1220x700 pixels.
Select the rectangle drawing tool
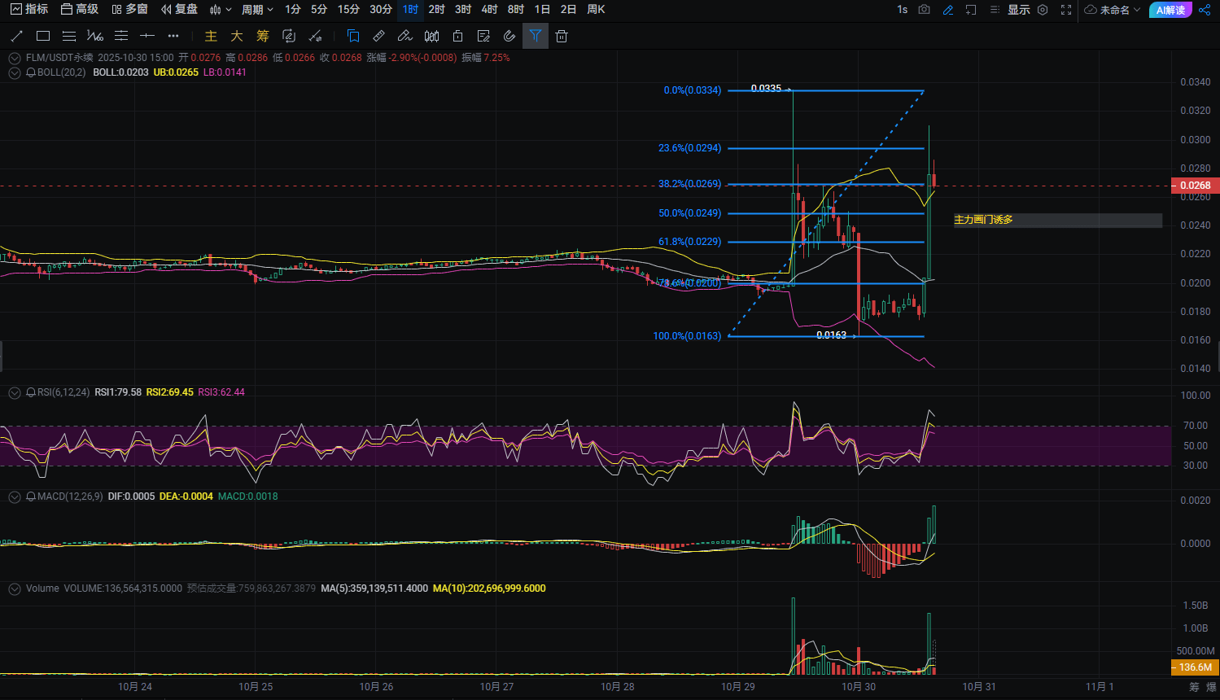click(x=43, y=36)
